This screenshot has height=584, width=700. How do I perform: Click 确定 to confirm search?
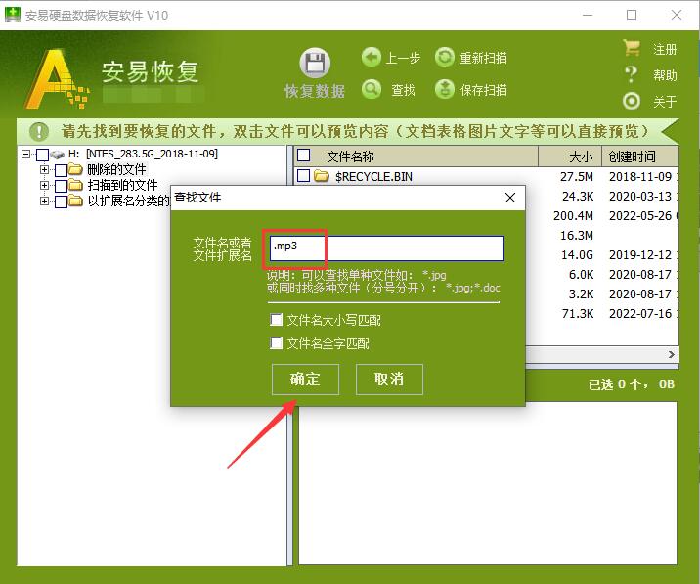305,380
